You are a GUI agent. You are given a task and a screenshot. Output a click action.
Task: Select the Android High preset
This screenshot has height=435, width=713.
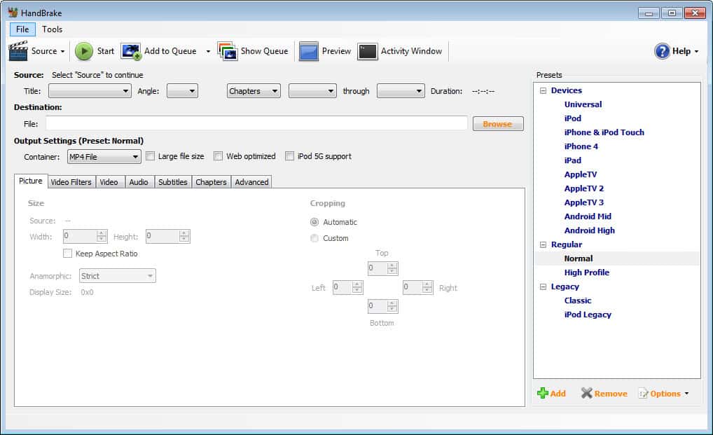589,231
